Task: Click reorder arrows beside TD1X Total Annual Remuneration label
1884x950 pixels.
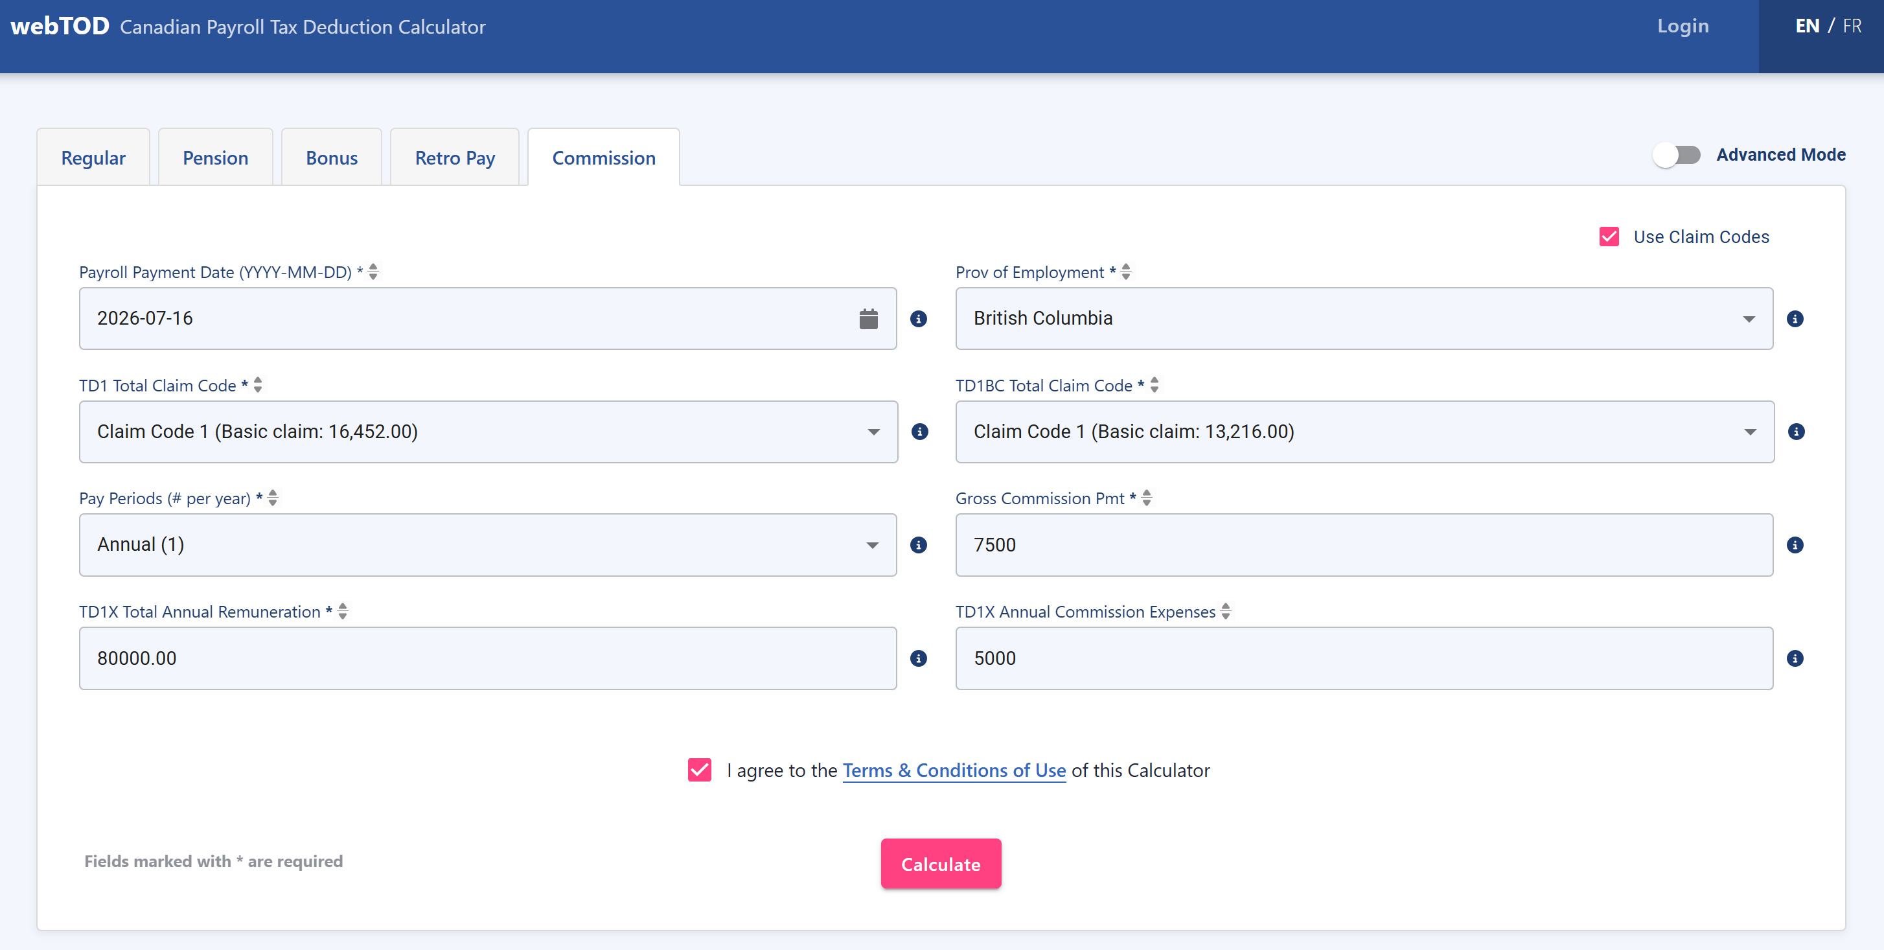Action: (x=342, y=611)
